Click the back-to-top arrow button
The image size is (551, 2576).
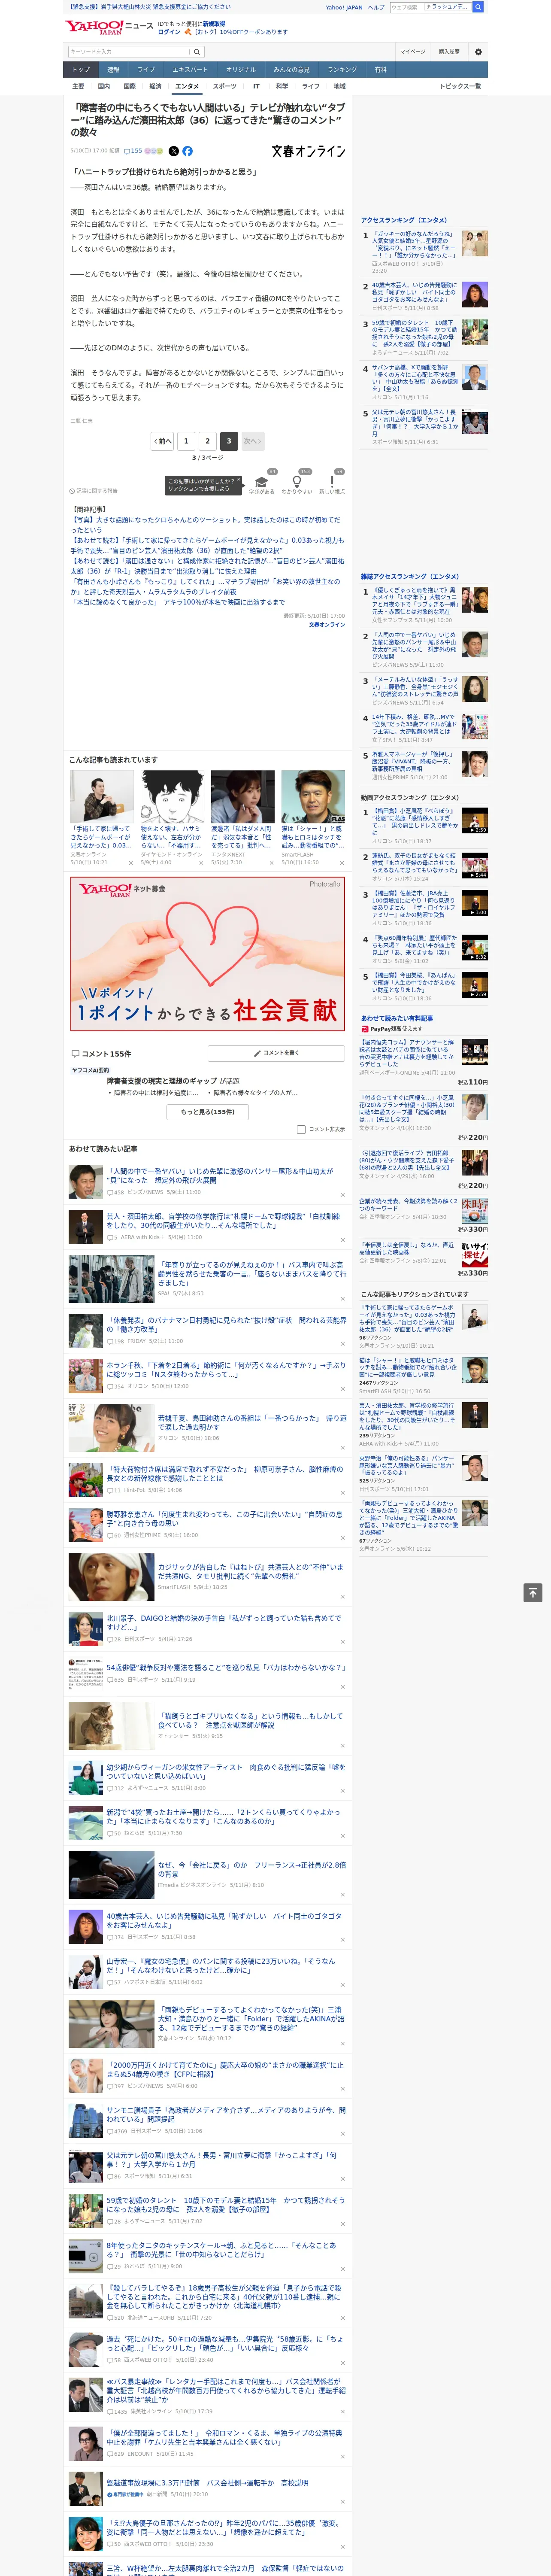coord(533,1593)
